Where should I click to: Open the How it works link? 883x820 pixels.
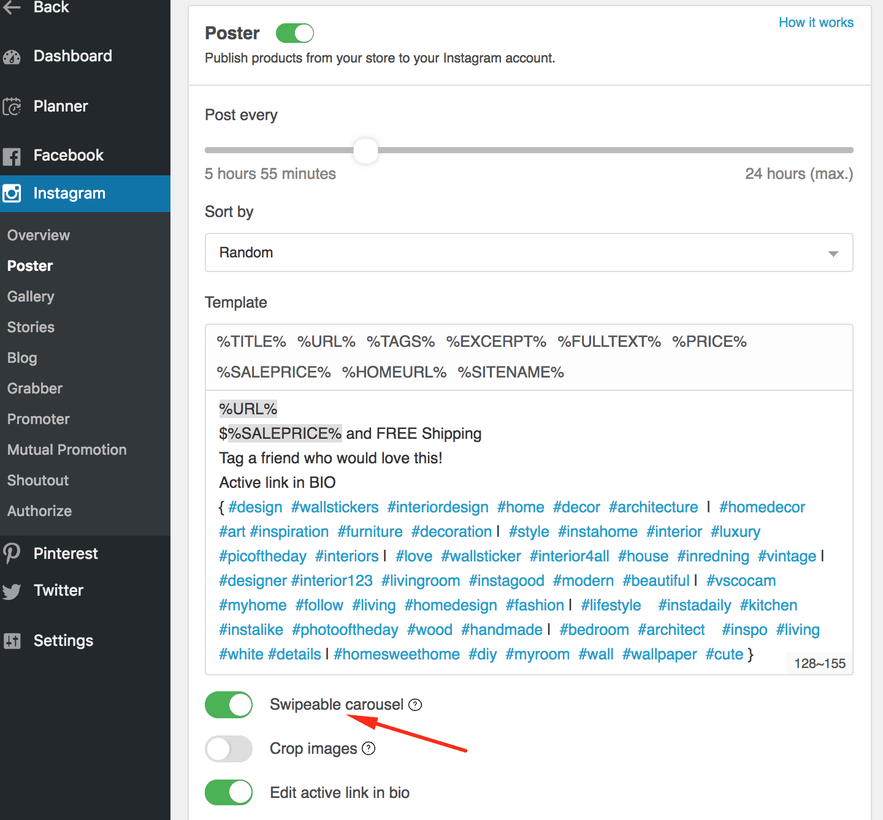pos(816,23)
